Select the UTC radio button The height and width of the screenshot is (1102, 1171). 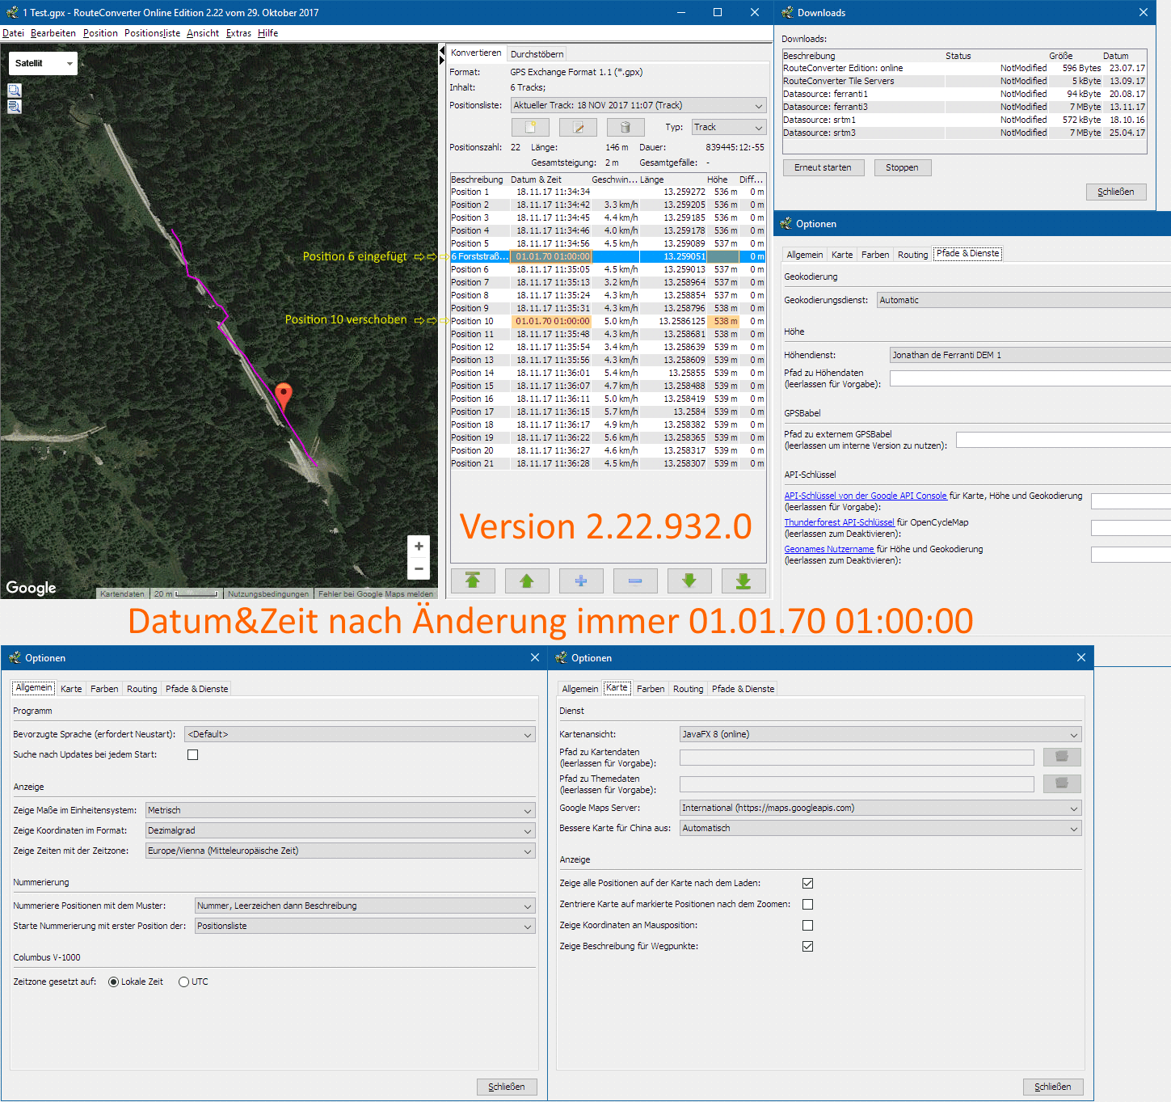pyautogui.click(x=184, y=982)
